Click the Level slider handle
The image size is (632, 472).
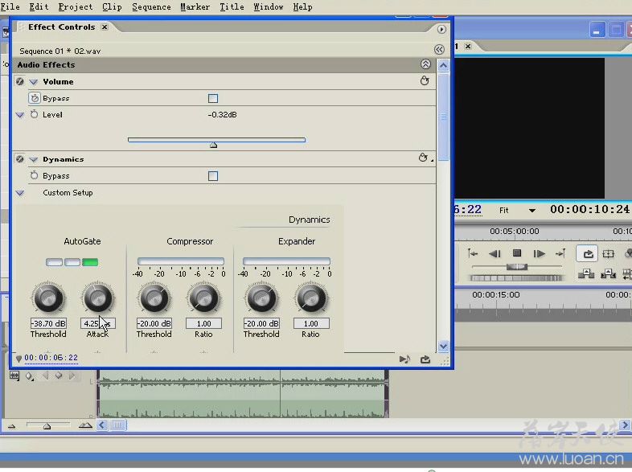coord(214,145)
